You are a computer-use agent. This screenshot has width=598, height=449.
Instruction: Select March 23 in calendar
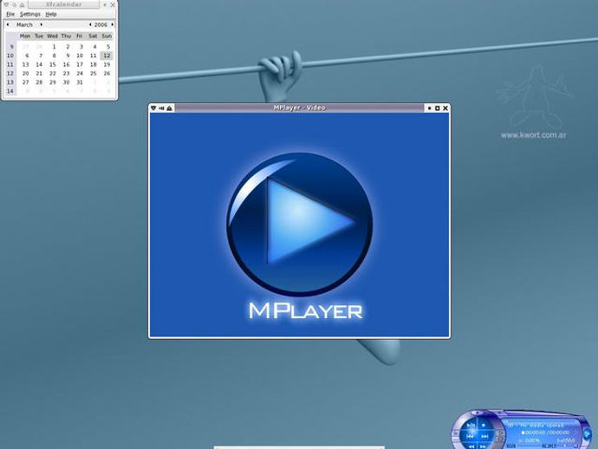coord(67,73)
